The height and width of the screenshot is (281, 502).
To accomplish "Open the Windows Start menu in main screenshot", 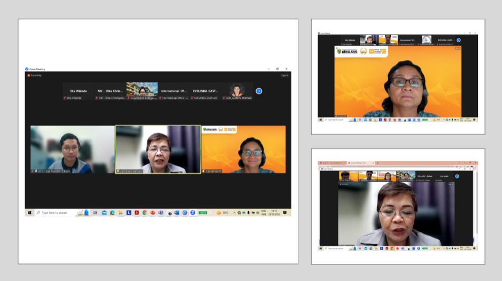I will 29,213.
